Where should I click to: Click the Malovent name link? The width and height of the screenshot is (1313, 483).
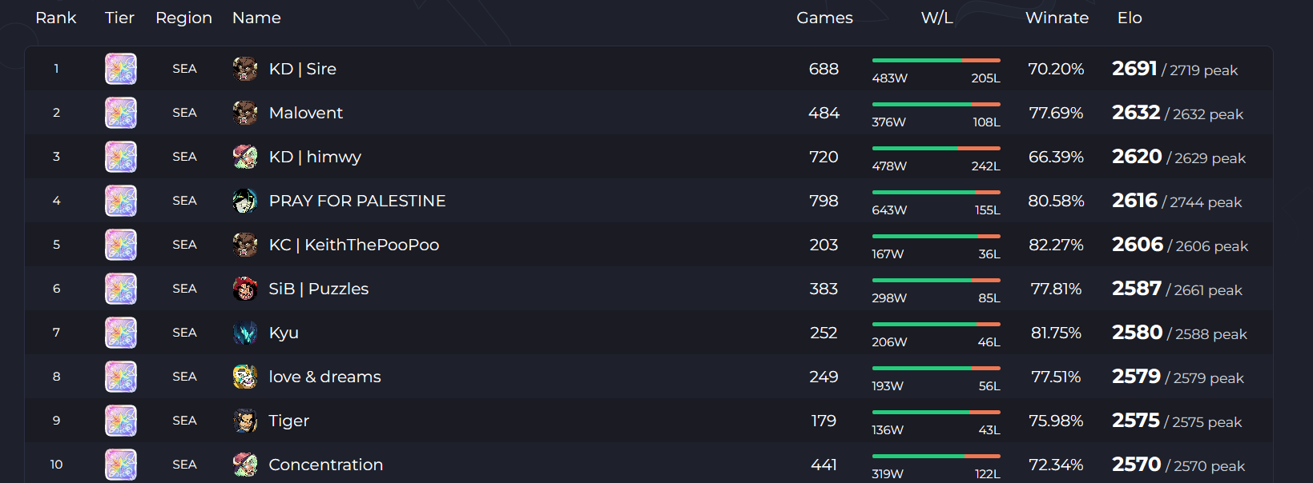pyautogui.click(x=306, y=113)
